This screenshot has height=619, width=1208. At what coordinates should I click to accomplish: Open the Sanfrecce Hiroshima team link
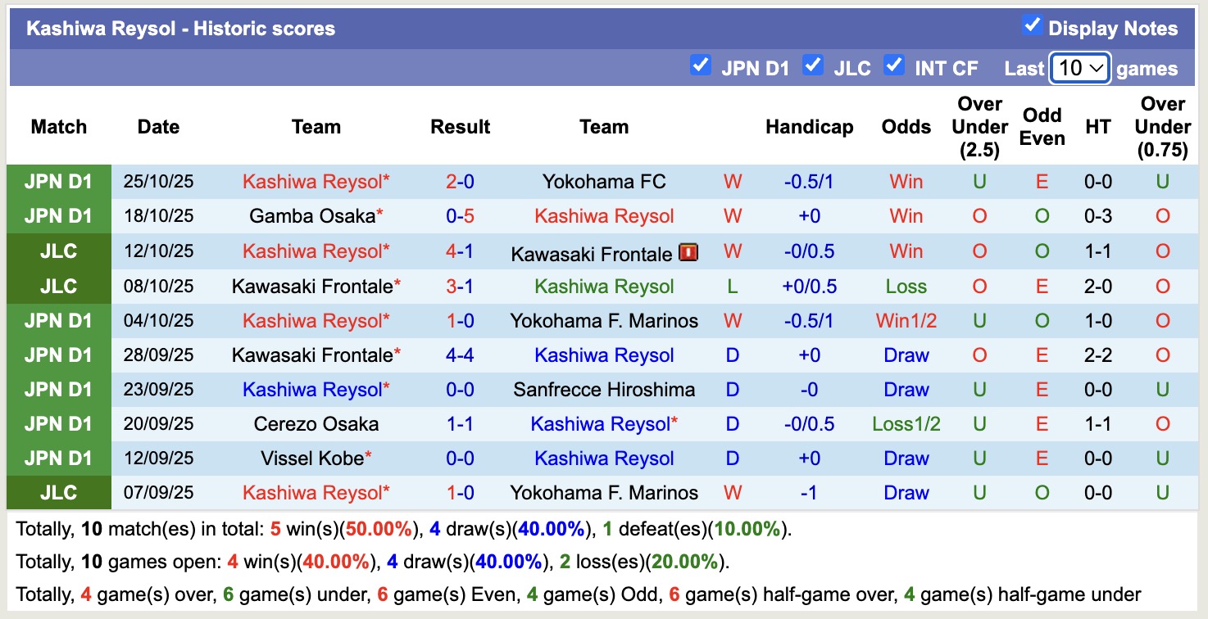click(x=604, y=389)
